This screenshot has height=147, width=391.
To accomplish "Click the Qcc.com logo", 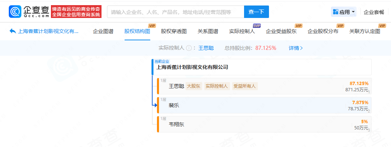I will click(29, 11).
